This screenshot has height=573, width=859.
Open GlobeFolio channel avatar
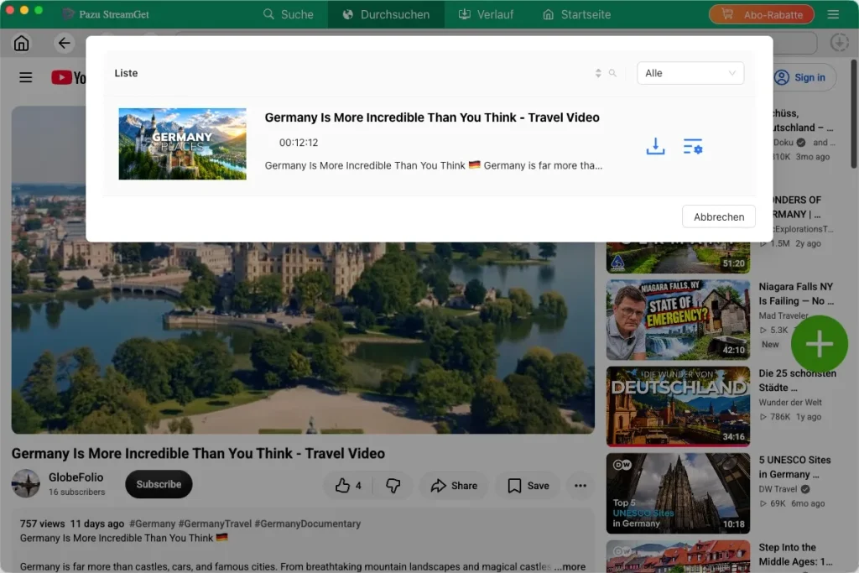click(26, 483)
